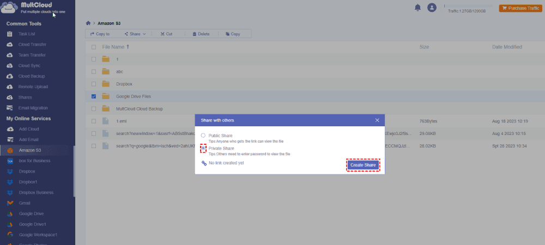545x245 pixels.
Task: Click the Shares sidebar icon
Action: click(10, 97)
